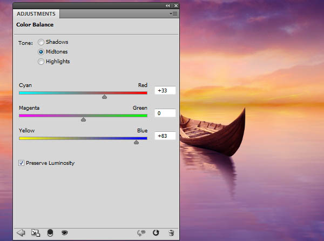Close the Adjustments panel

click(175, 5)
